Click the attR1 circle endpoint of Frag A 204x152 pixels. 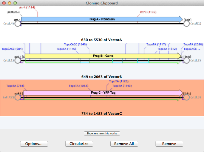186,24
